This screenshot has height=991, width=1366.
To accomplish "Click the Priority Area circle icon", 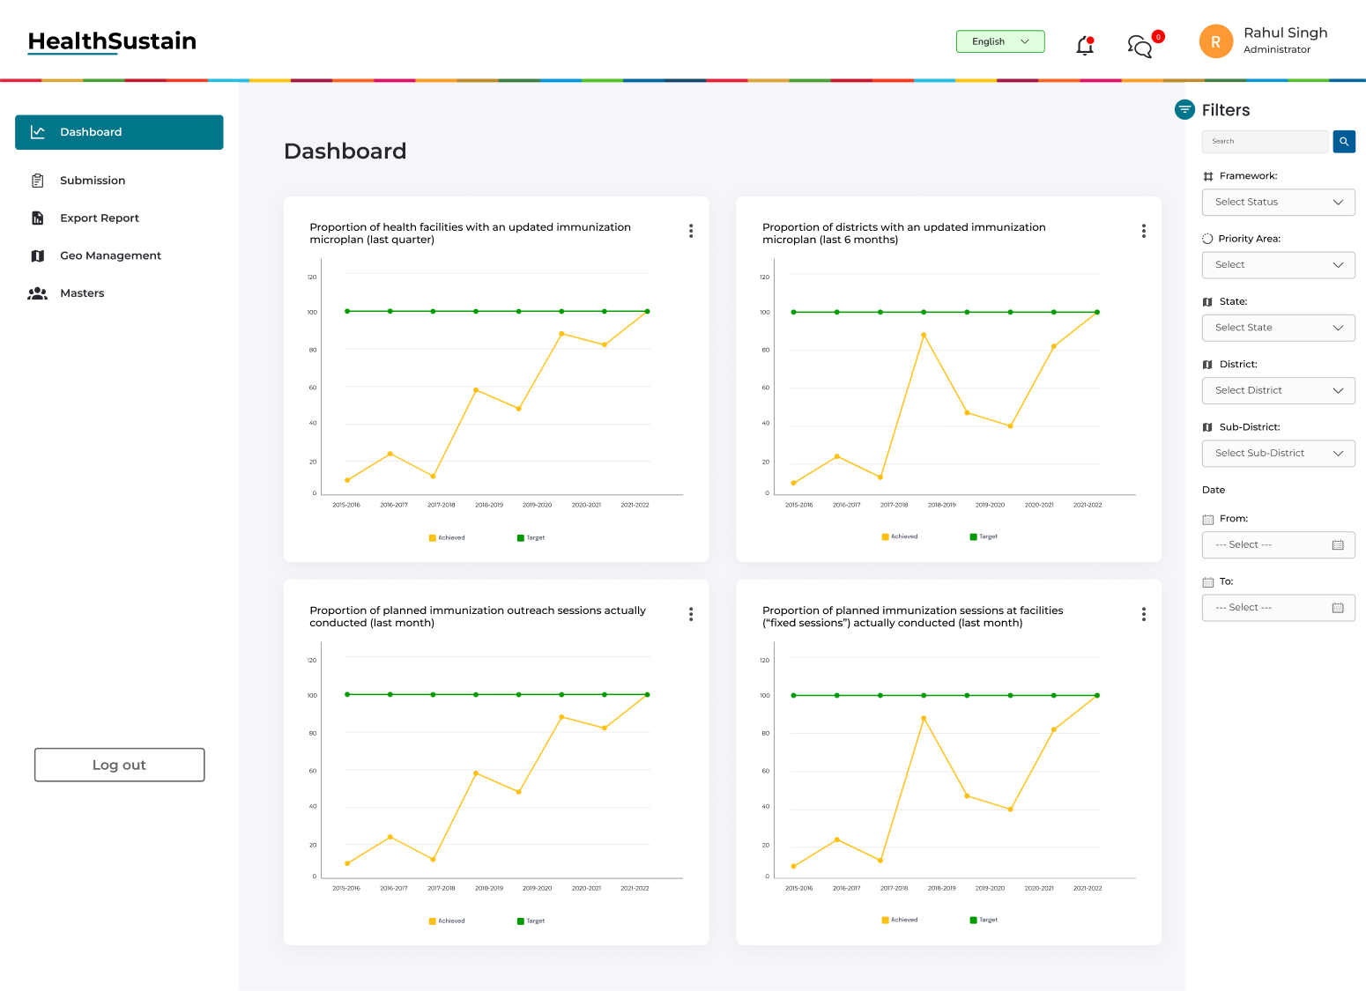I will point(1207,239).
